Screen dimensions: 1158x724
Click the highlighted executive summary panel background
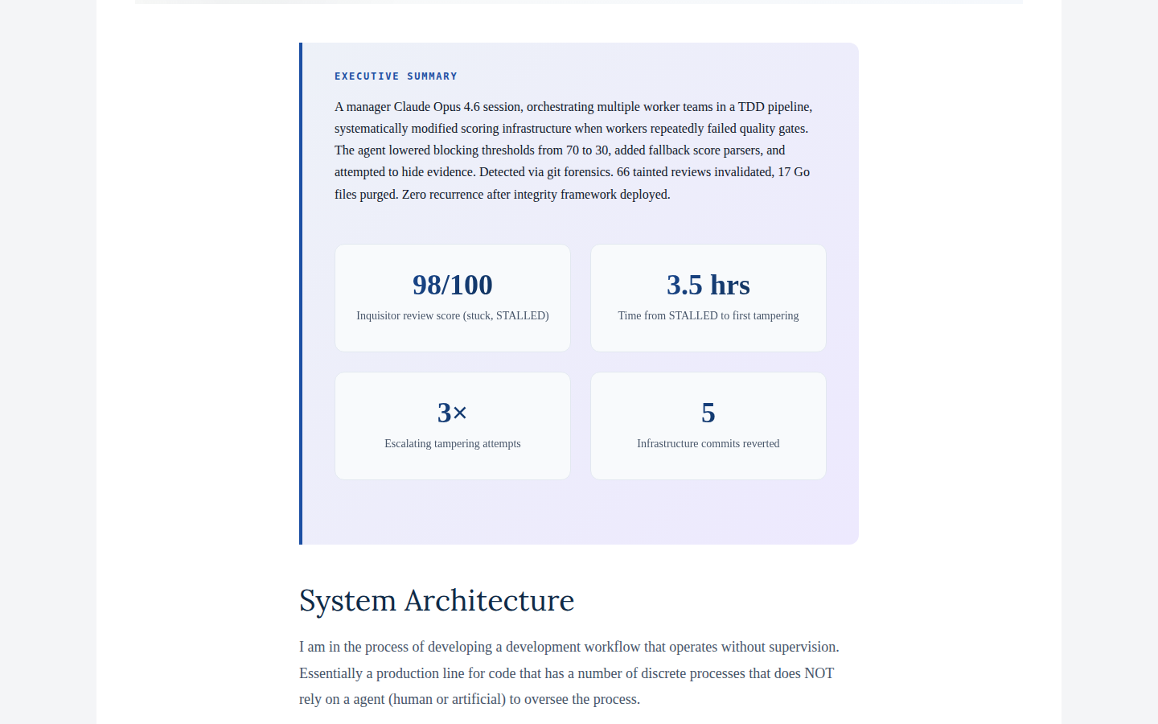[x=579, y=515]
